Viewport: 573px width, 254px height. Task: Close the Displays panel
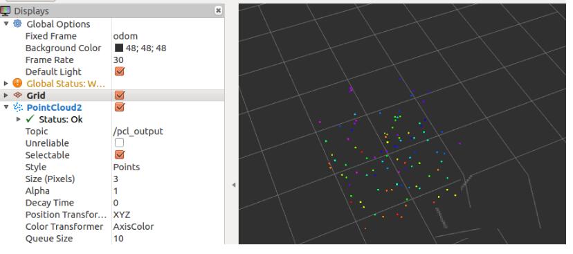[x=218, y=10]
